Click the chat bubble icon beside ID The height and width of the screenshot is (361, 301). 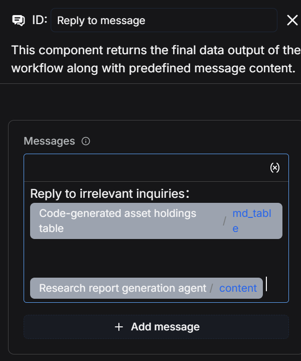tap(19, 20)
